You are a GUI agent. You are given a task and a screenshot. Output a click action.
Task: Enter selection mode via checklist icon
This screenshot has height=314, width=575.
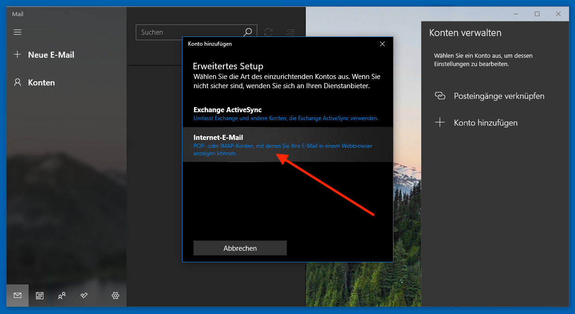click(291, 32)
